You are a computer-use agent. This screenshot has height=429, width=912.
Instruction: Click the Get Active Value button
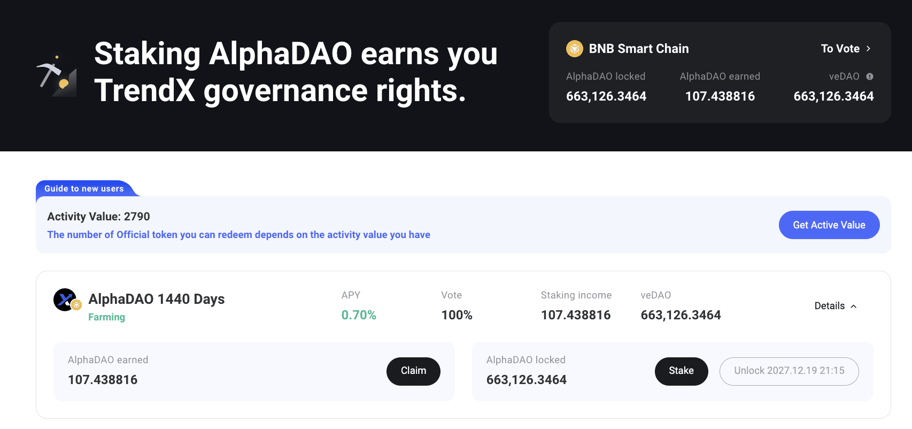point(829,225)
